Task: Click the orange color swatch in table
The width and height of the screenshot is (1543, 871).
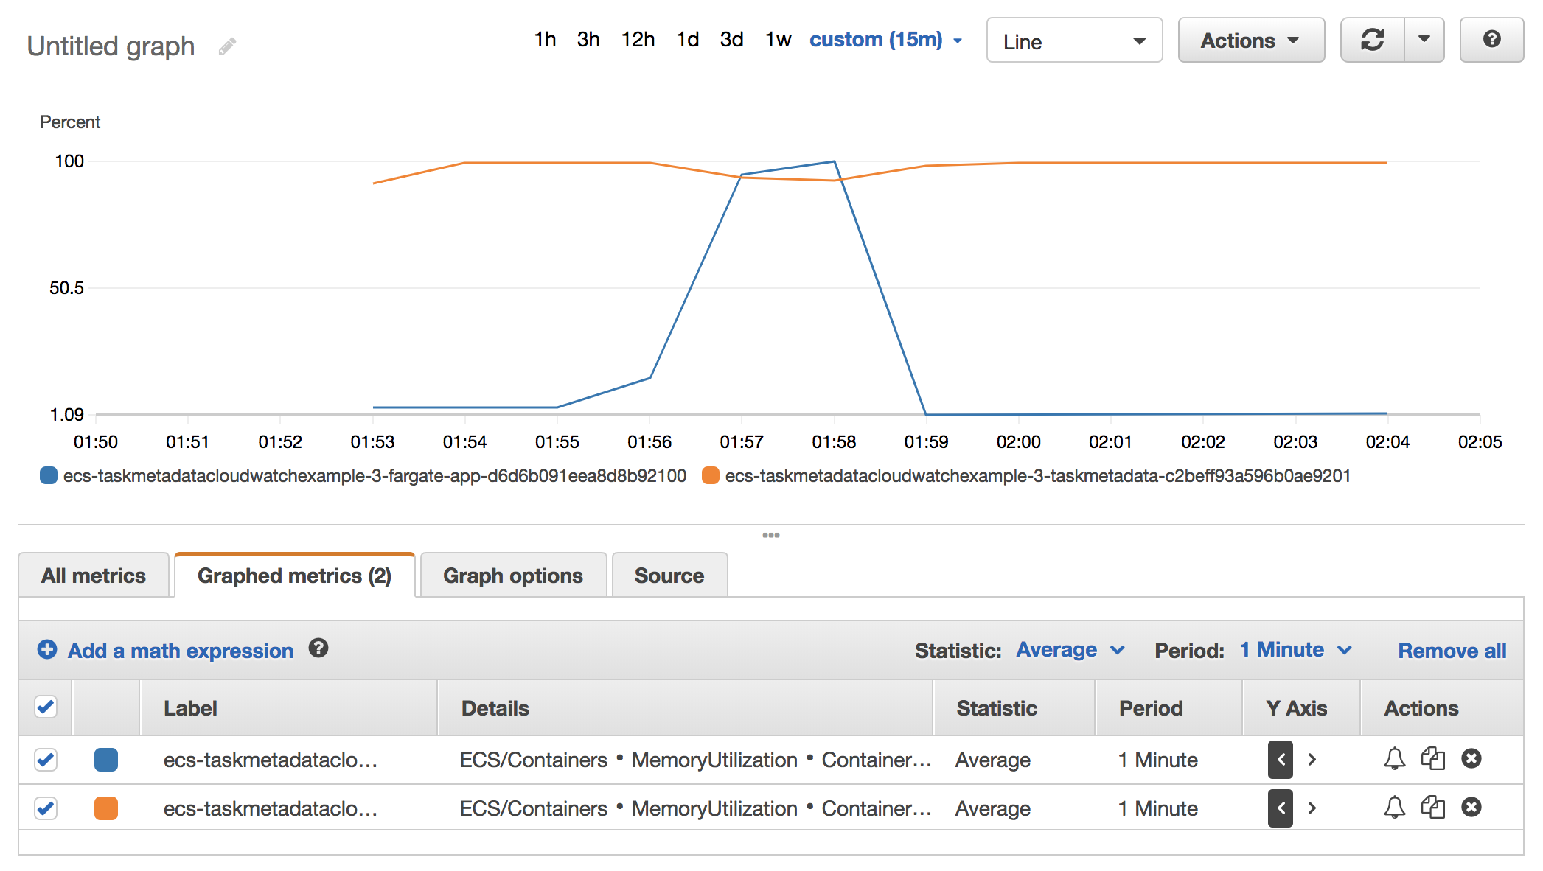Action: pyautogui.click(x=106, y=808)
